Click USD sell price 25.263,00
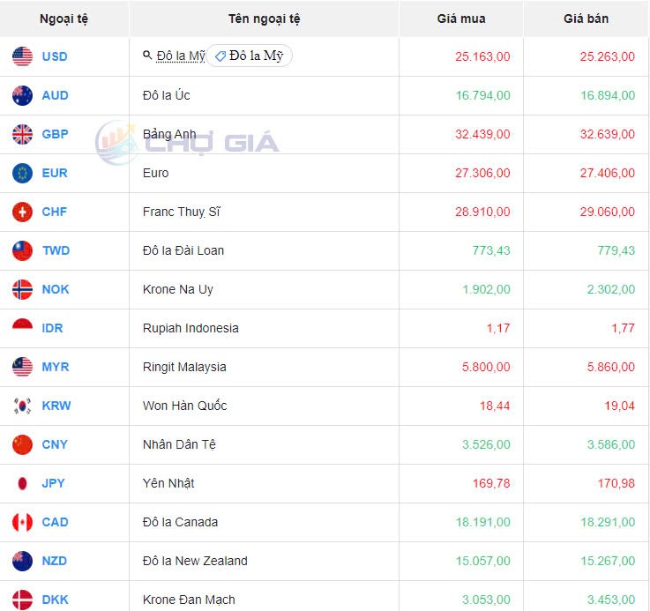 [x=608, y=56]
